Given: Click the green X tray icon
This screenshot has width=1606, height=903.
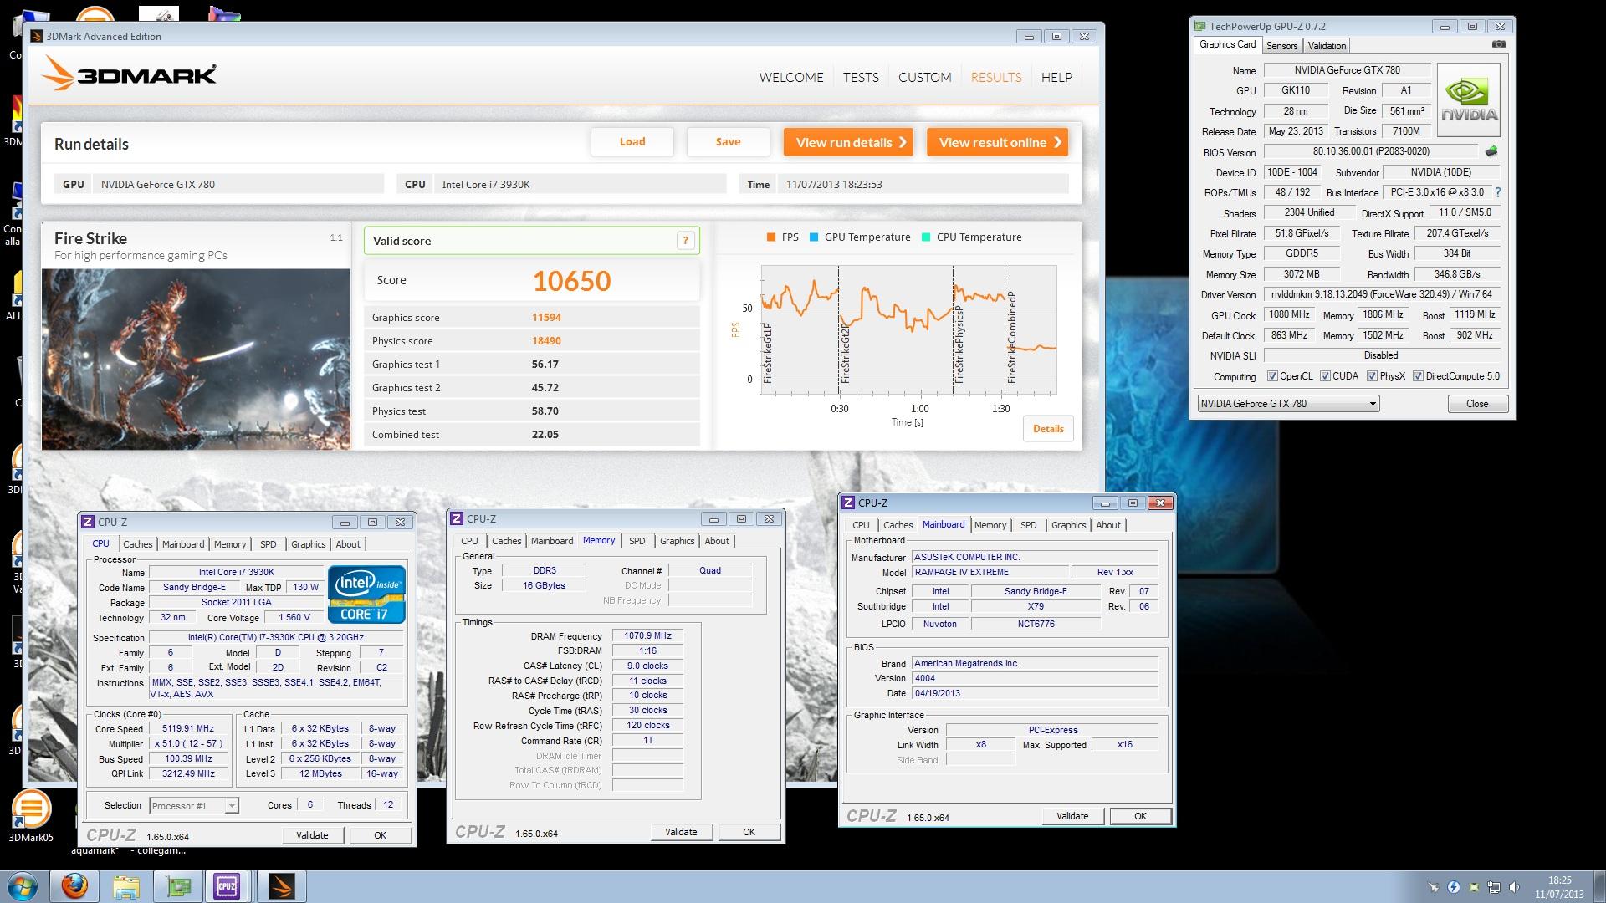Looking at the screenshot, I should tap(1474, 887).
